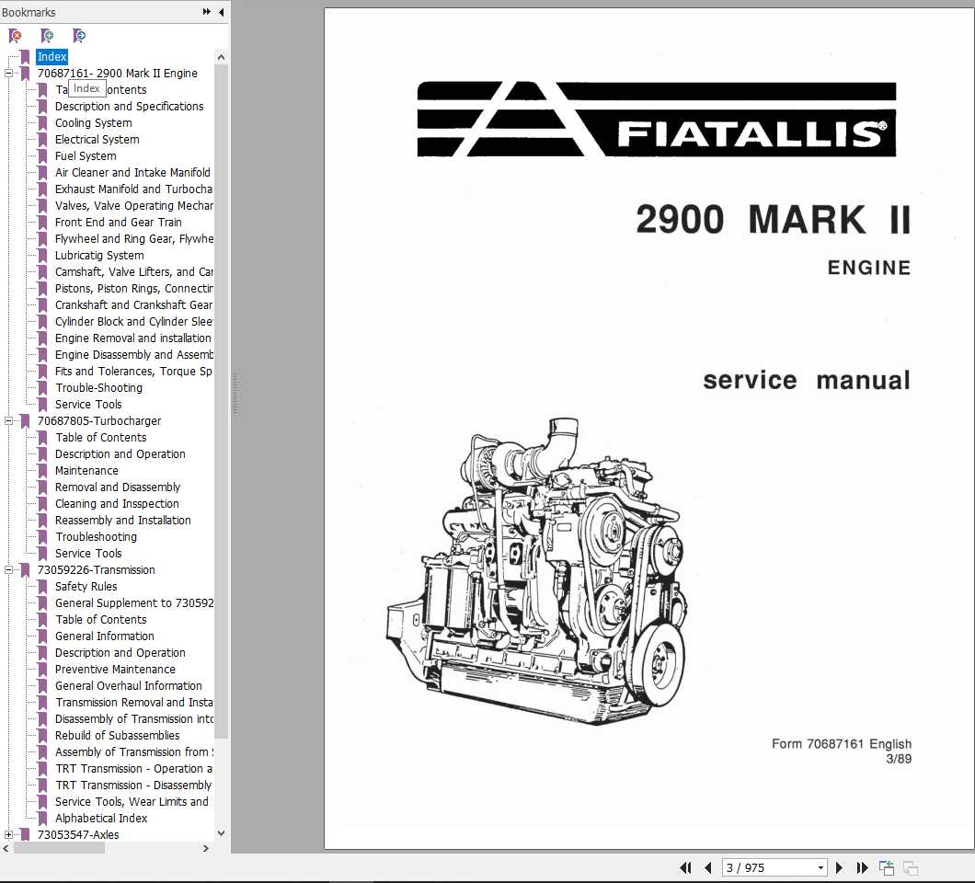The height and width of the screenshot is (883, 975).
Task: Jump to the last page
Action: [862, 867]
